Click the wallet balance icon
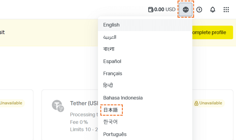 [151, 10]
